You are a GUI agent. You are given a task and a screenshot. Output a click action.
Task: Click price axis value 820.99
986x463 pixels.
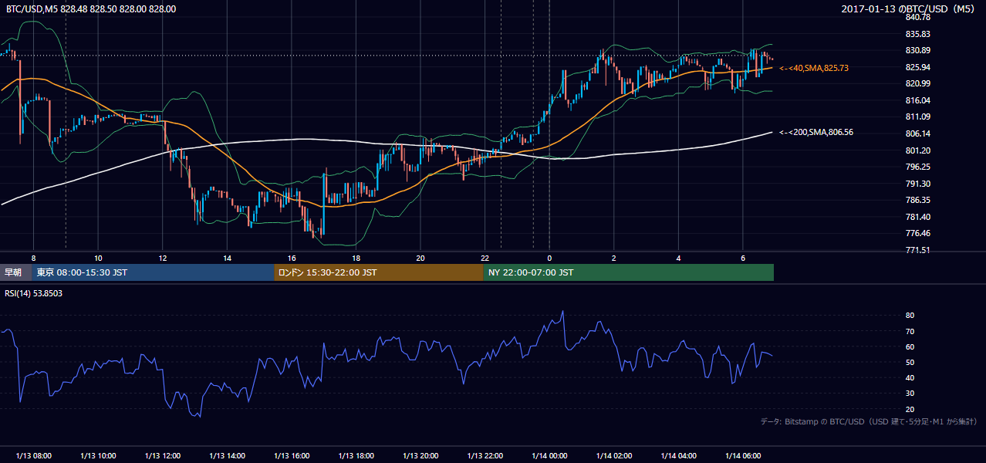click(x=918, y=83)
